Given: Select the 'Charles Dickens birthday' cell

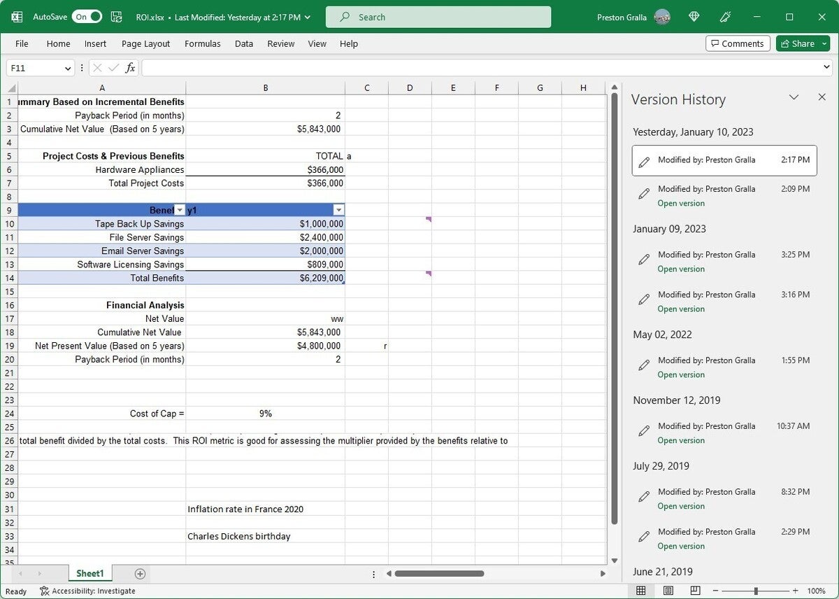Looking at the screenshot, I should 265,536.
